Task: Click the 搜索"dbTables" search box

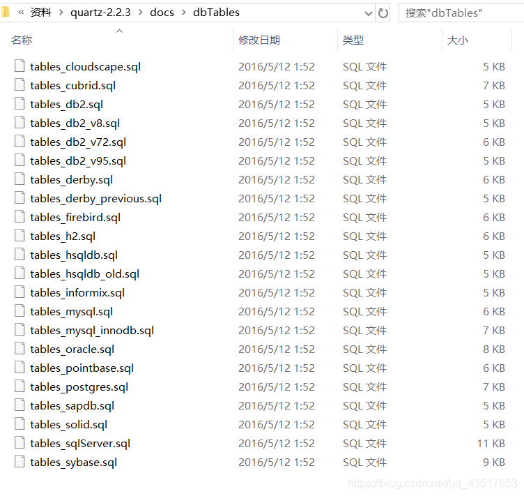Action: (461, 13)
